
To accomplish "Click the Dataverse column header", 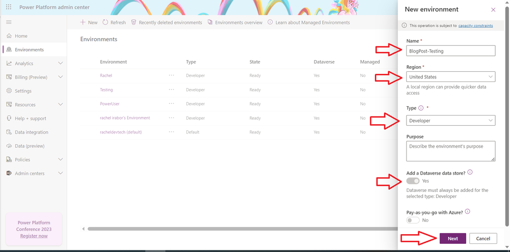I will pos(324,62).
